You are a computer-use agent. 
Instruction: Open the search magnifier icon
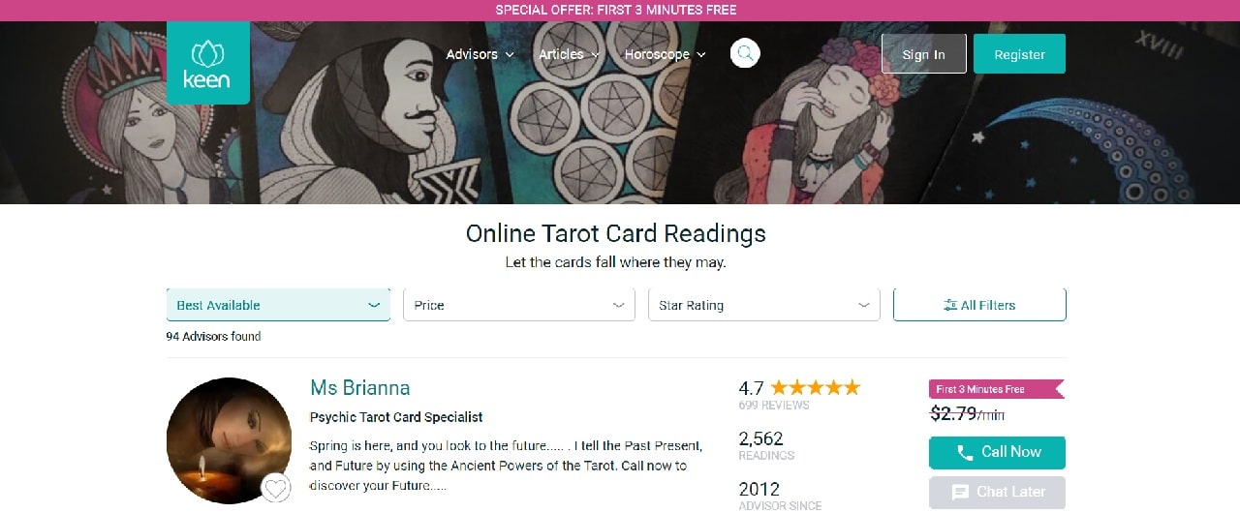[745, 53]
